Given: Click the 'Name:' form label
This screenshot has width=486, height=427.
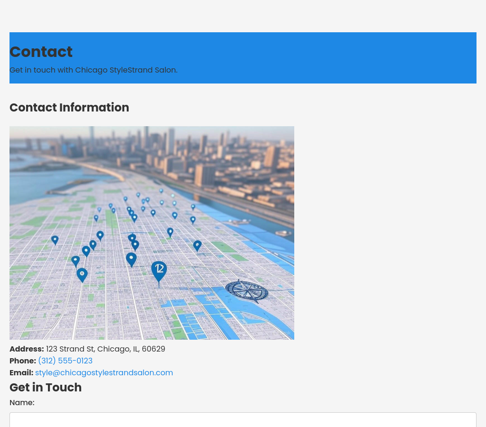Looking at the screenshot, I should 22,402.
